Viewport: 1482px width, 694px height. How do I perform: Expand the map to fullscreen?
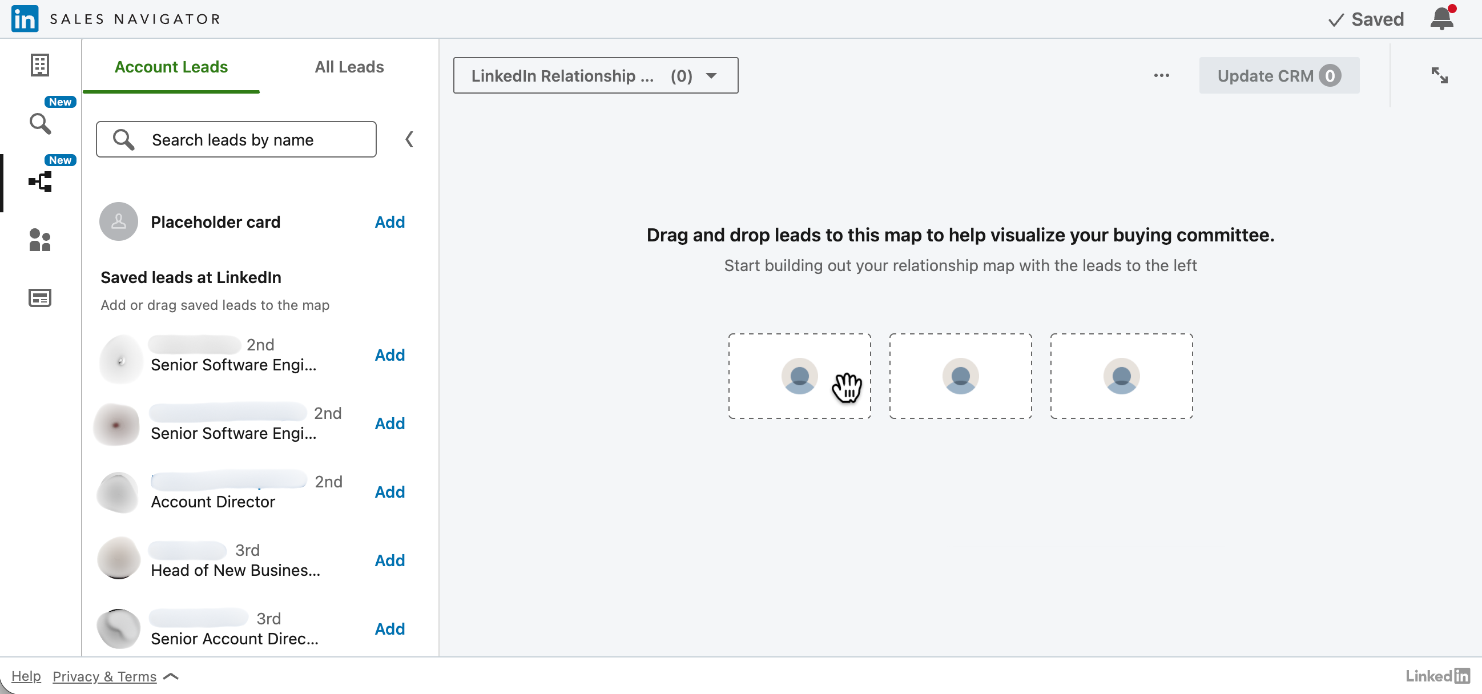[1439, 75]
